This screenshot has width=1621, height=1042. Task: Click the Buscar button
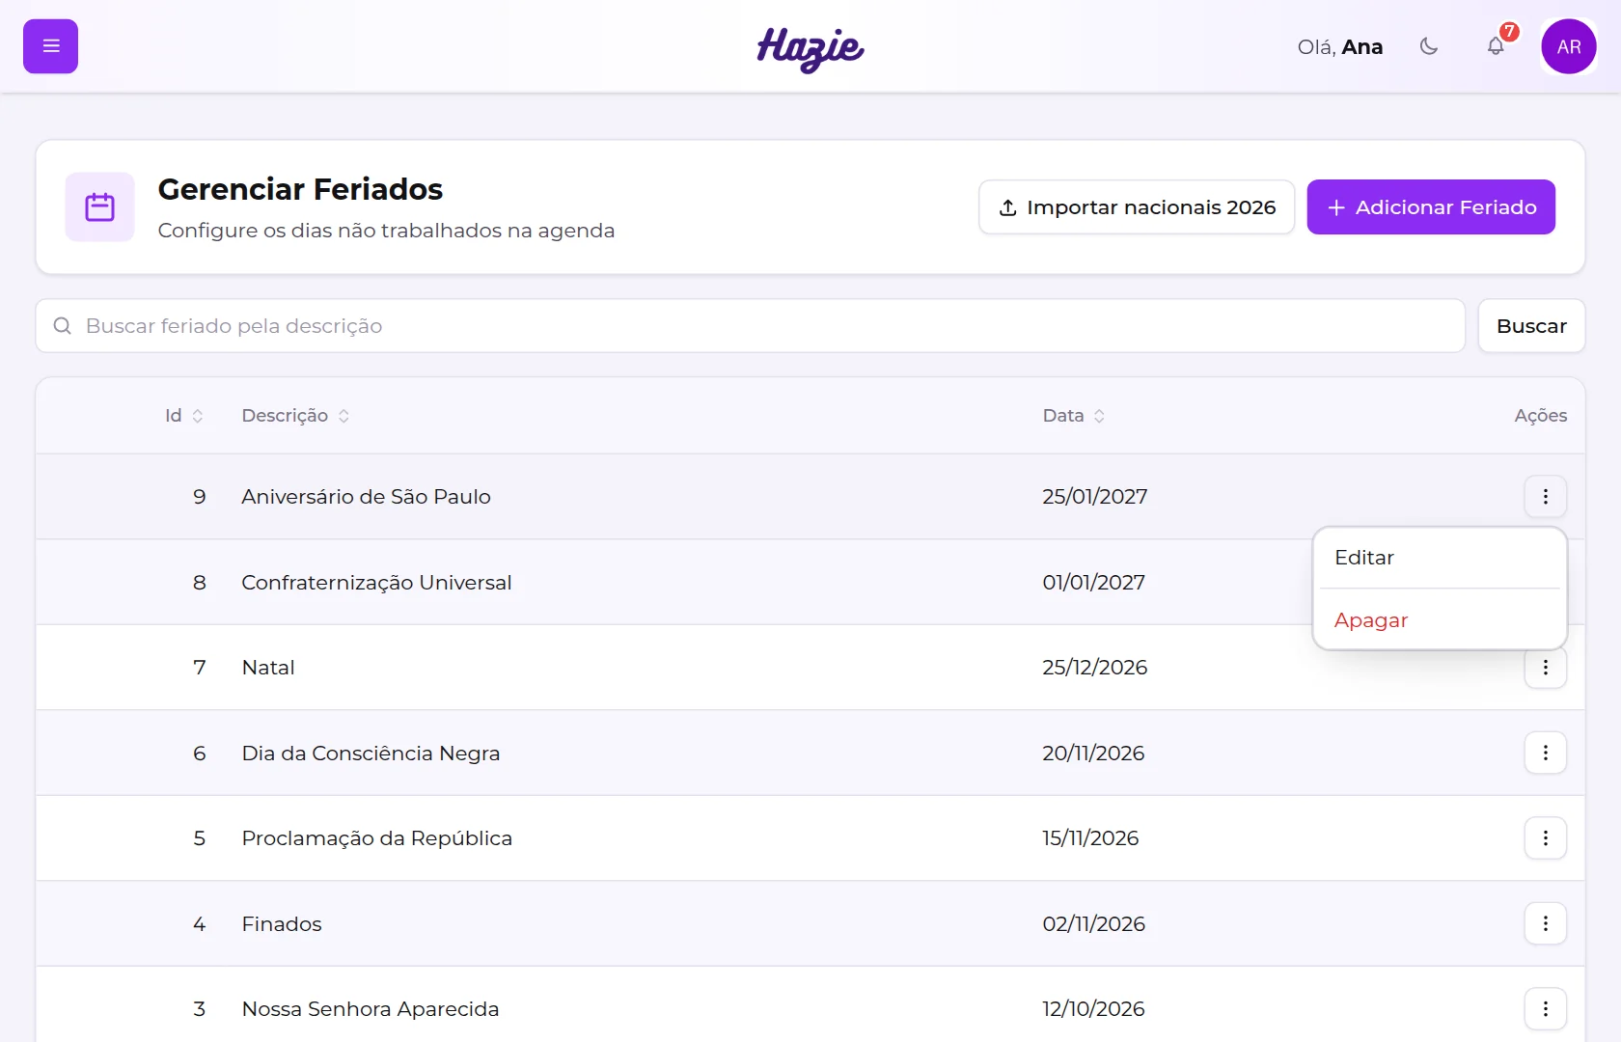click(x=1531, y=326)
